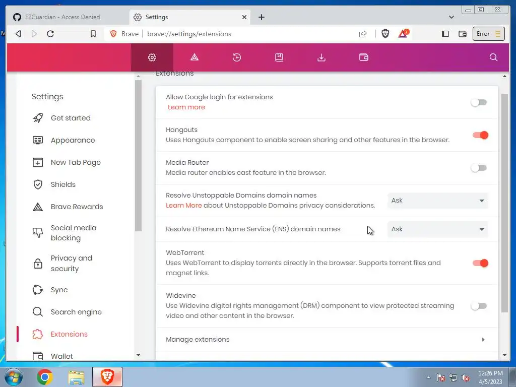Viewport: 516px width, 387px height.
Task: Open a new tab with plus button
Action: pyautogui.click(x=262, y=17)
